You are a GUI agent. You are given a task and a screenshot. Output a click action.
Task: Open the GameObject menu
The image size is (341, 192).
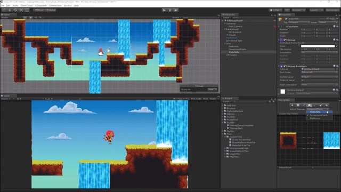tap(27, 5)
